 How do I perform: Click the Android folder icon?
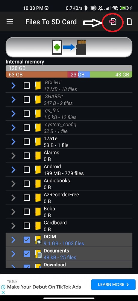(38, 170)
